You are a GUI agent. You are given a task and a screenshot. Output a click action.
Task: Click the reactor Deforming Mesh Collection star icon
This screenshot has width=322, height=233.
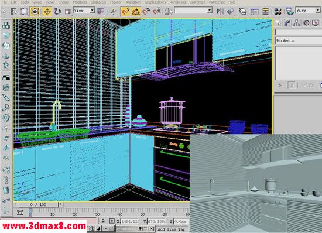click(6, 66)
